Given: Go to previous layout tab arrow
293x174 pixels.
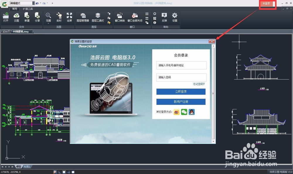Looking at the screenshot, I should [x=6, y=167].
